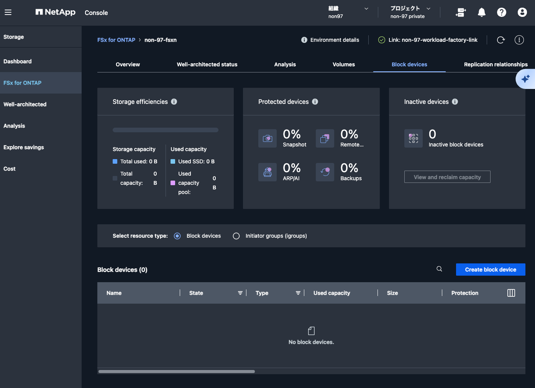Sort by the Size column header
The height and width of the screenshot is (388, 535).
click(392, 293)
